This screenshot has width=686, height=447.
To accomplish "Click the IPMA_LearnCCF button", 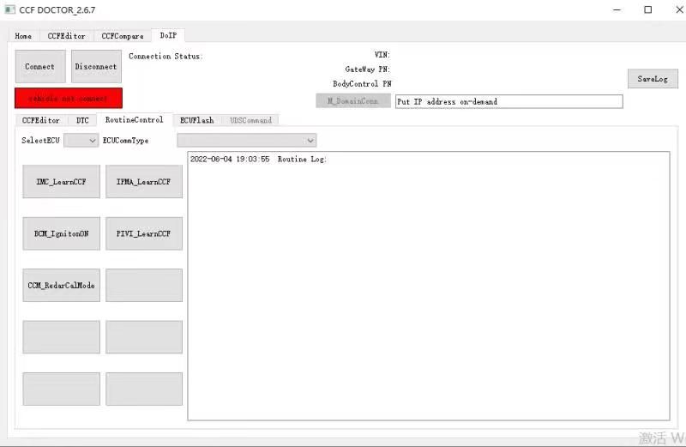I will [x=144, y=182].
